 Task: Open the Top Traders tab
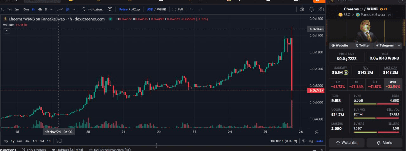[x=34, y=149]
